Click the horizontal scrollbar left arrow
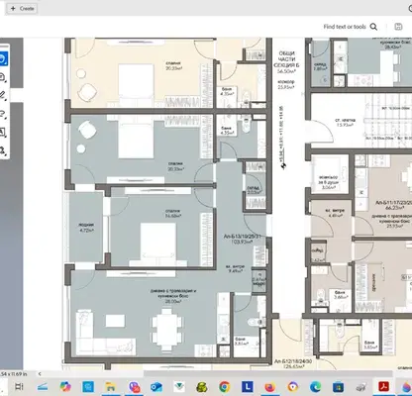412x396 pixels. tap(40, 374)
